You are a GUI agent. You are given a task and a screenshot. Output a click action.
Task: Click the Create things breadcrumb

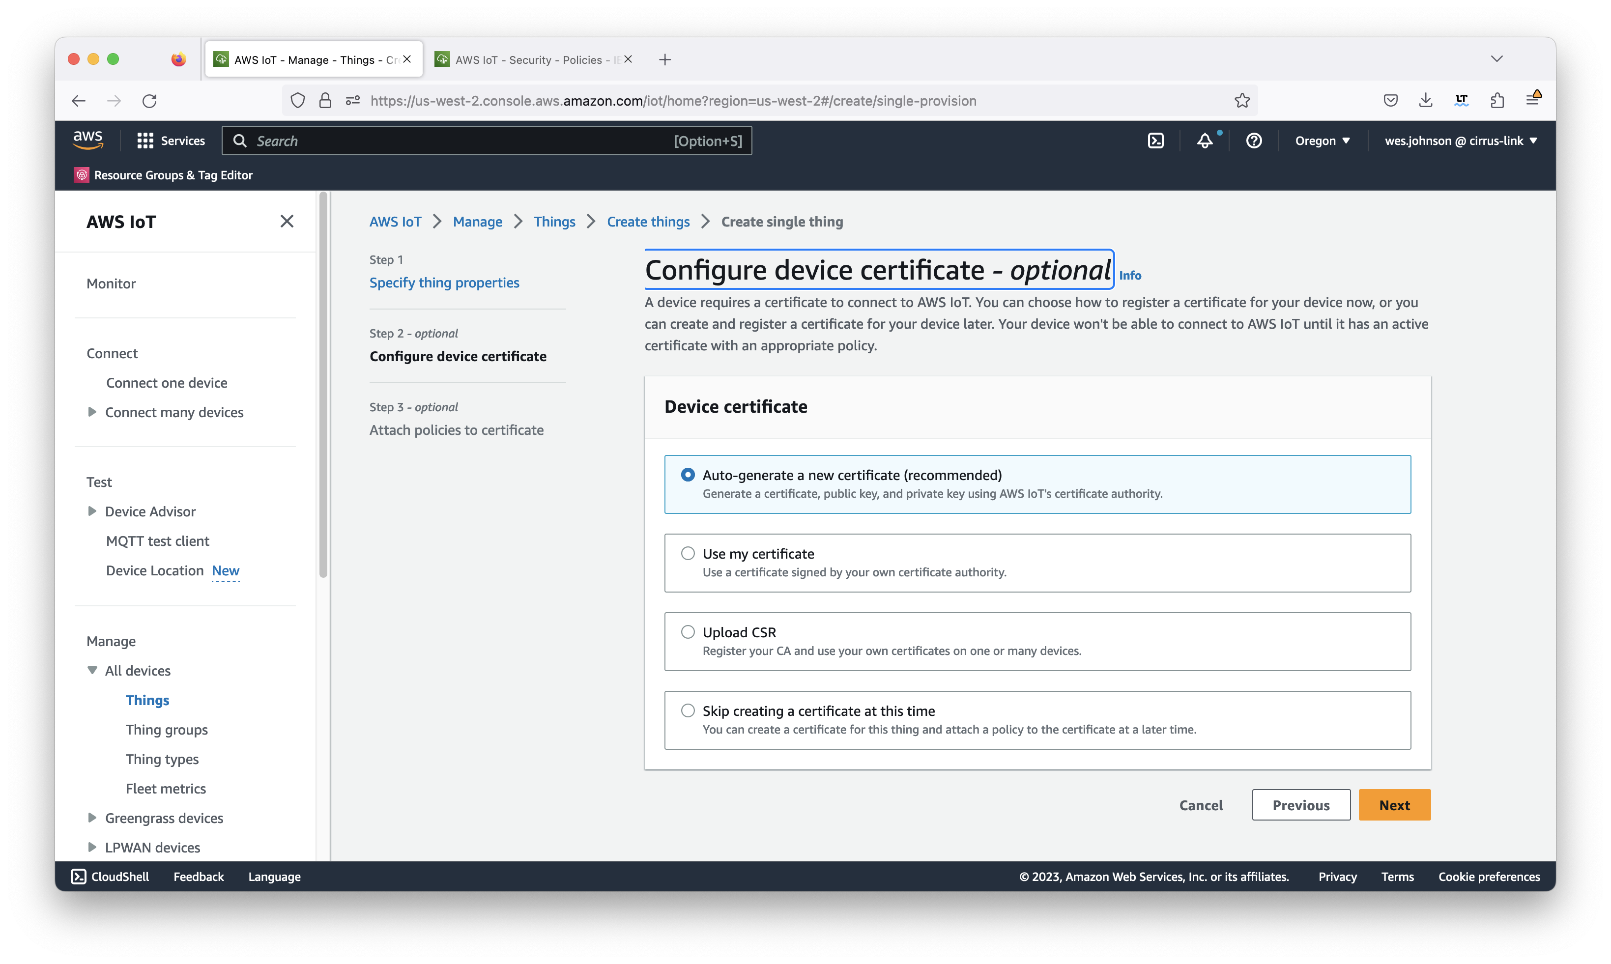pos(648,222)
